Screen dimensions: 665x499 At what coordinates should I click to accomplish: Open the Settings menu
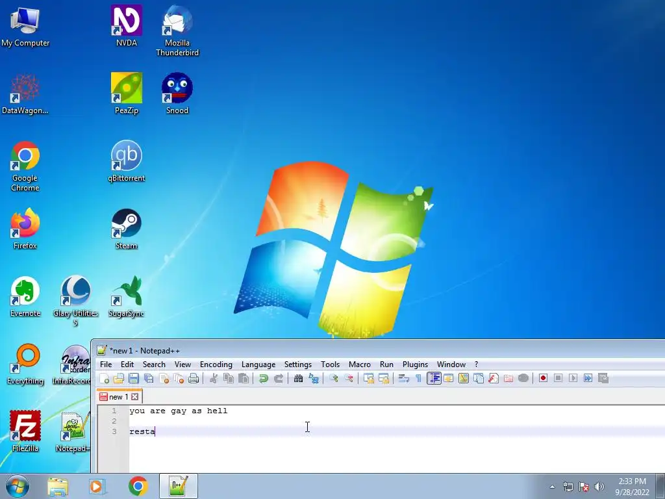[x=297, y=365]
